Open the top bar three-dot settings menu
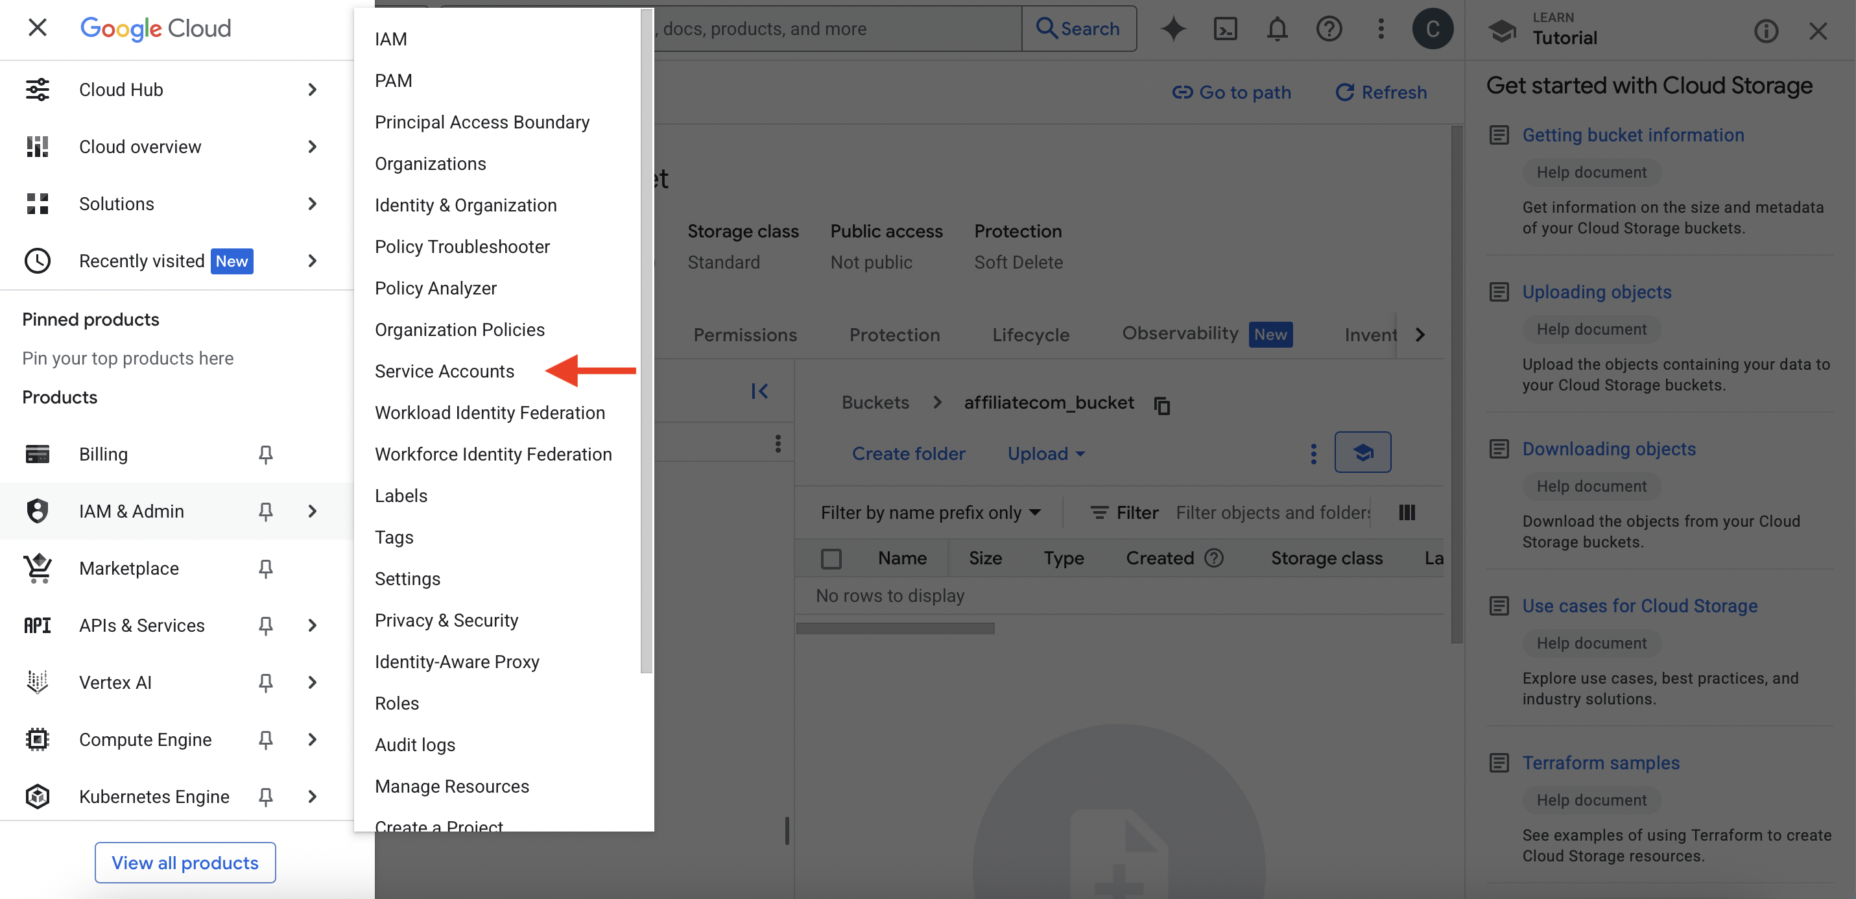 click(1381, 29)
